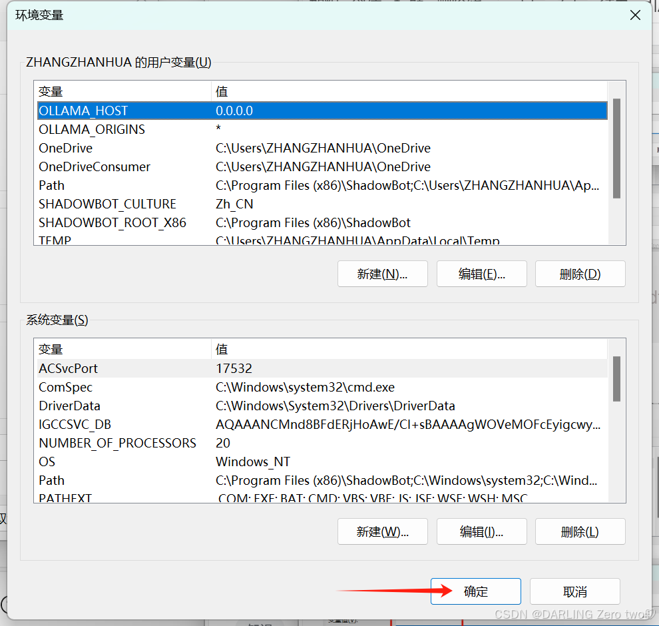659x626 pixels.
Task: Close the 环境变量 dialog window
Action: coord(636,15)
